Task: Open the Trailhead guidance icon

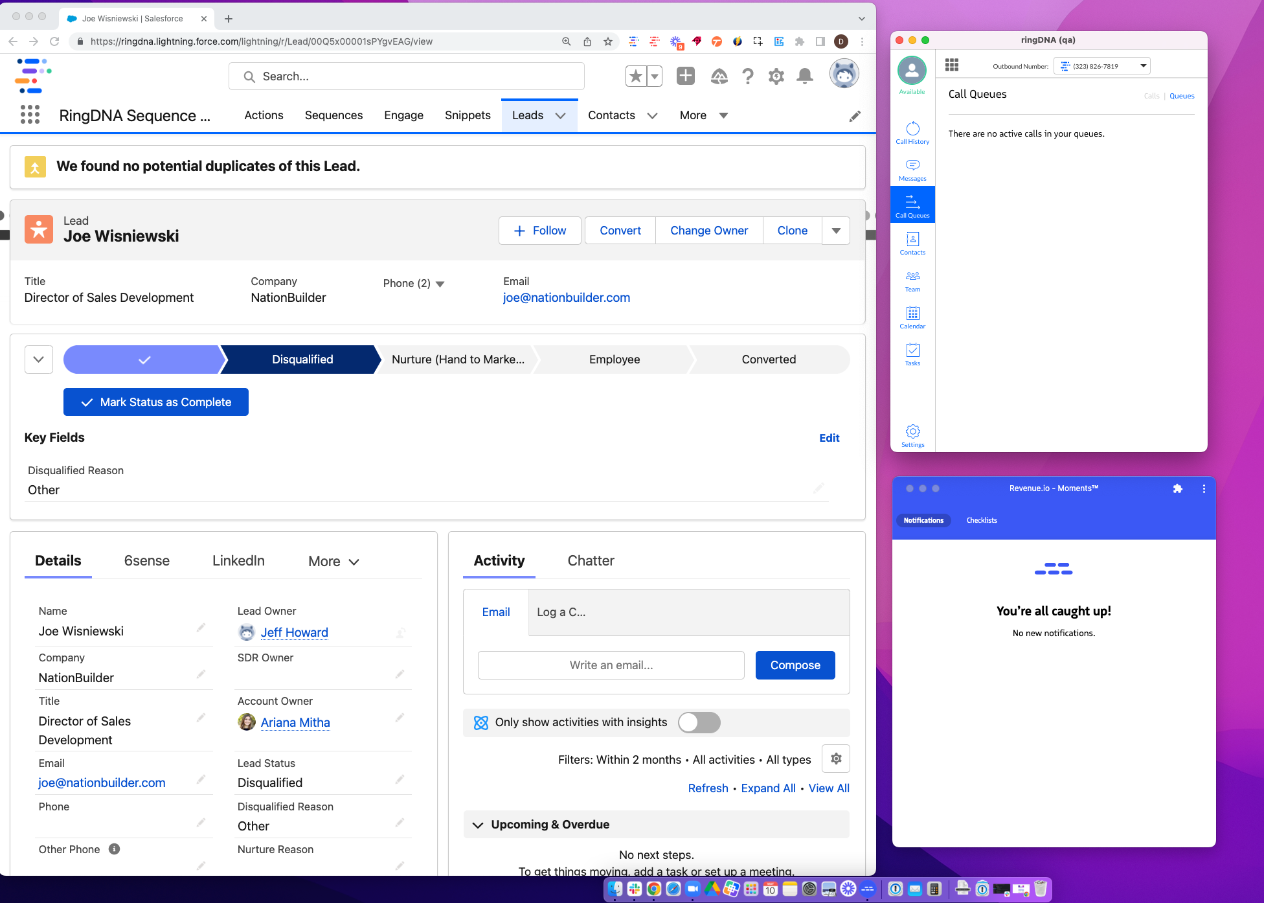Action: [x=719, y=76]
